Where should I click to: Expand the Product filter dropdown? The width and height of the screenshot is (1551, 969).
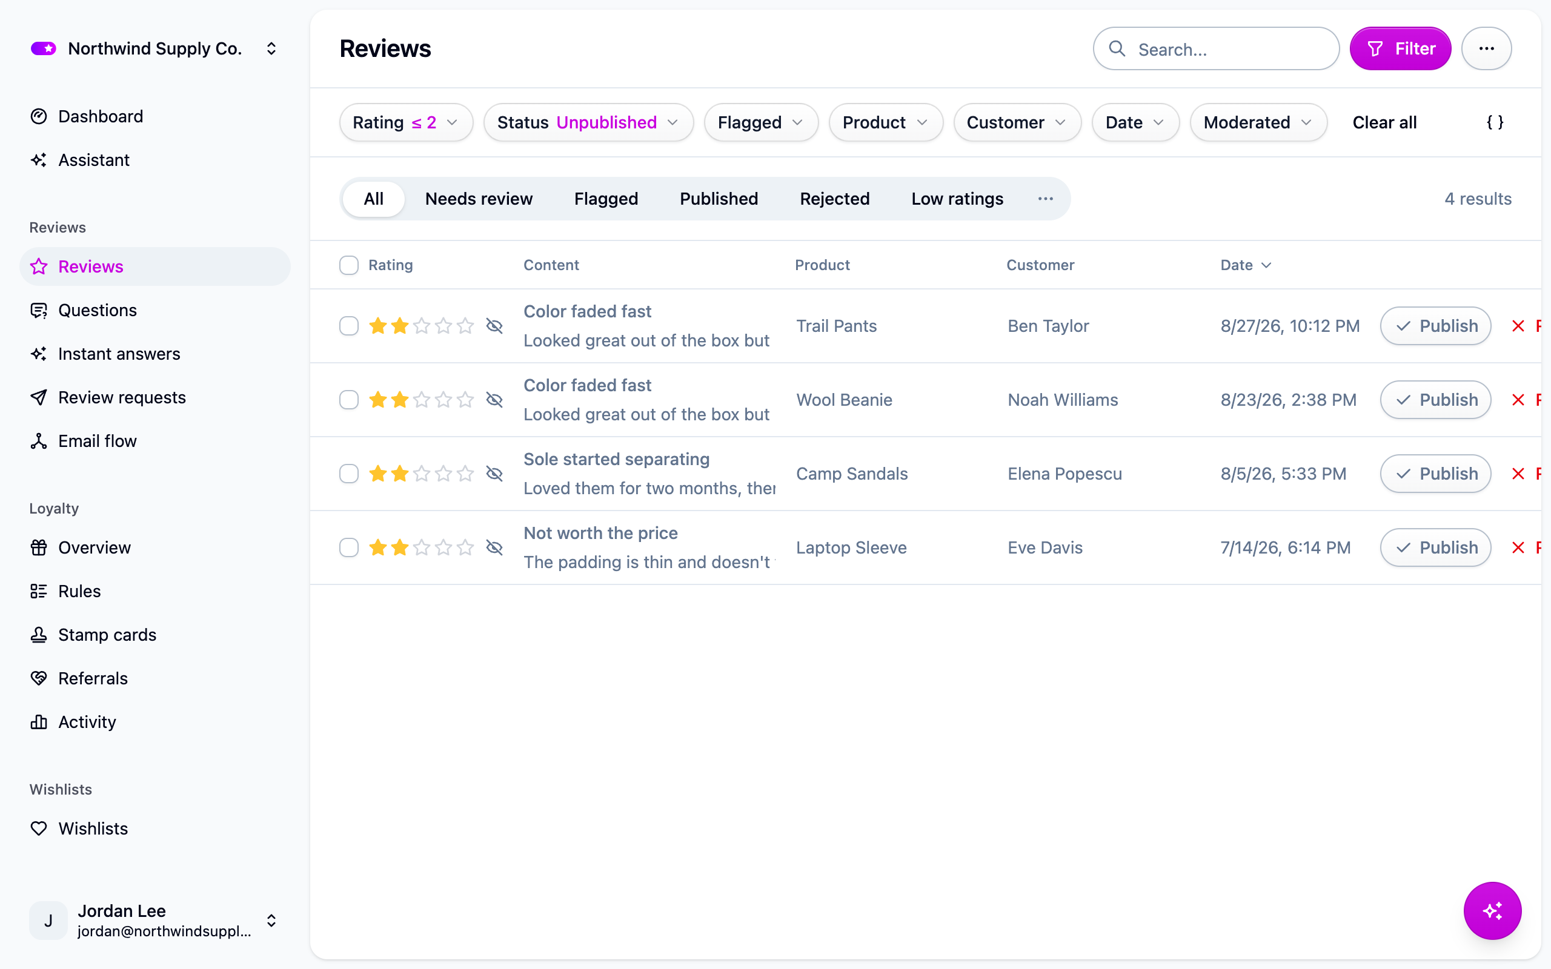coord(886,122)
